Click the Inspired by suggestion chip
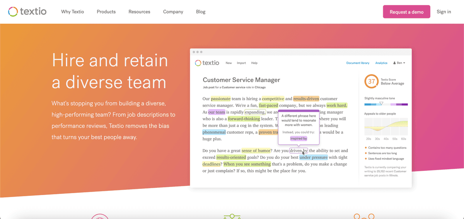 pyautogui.click(x=299, y=138)
